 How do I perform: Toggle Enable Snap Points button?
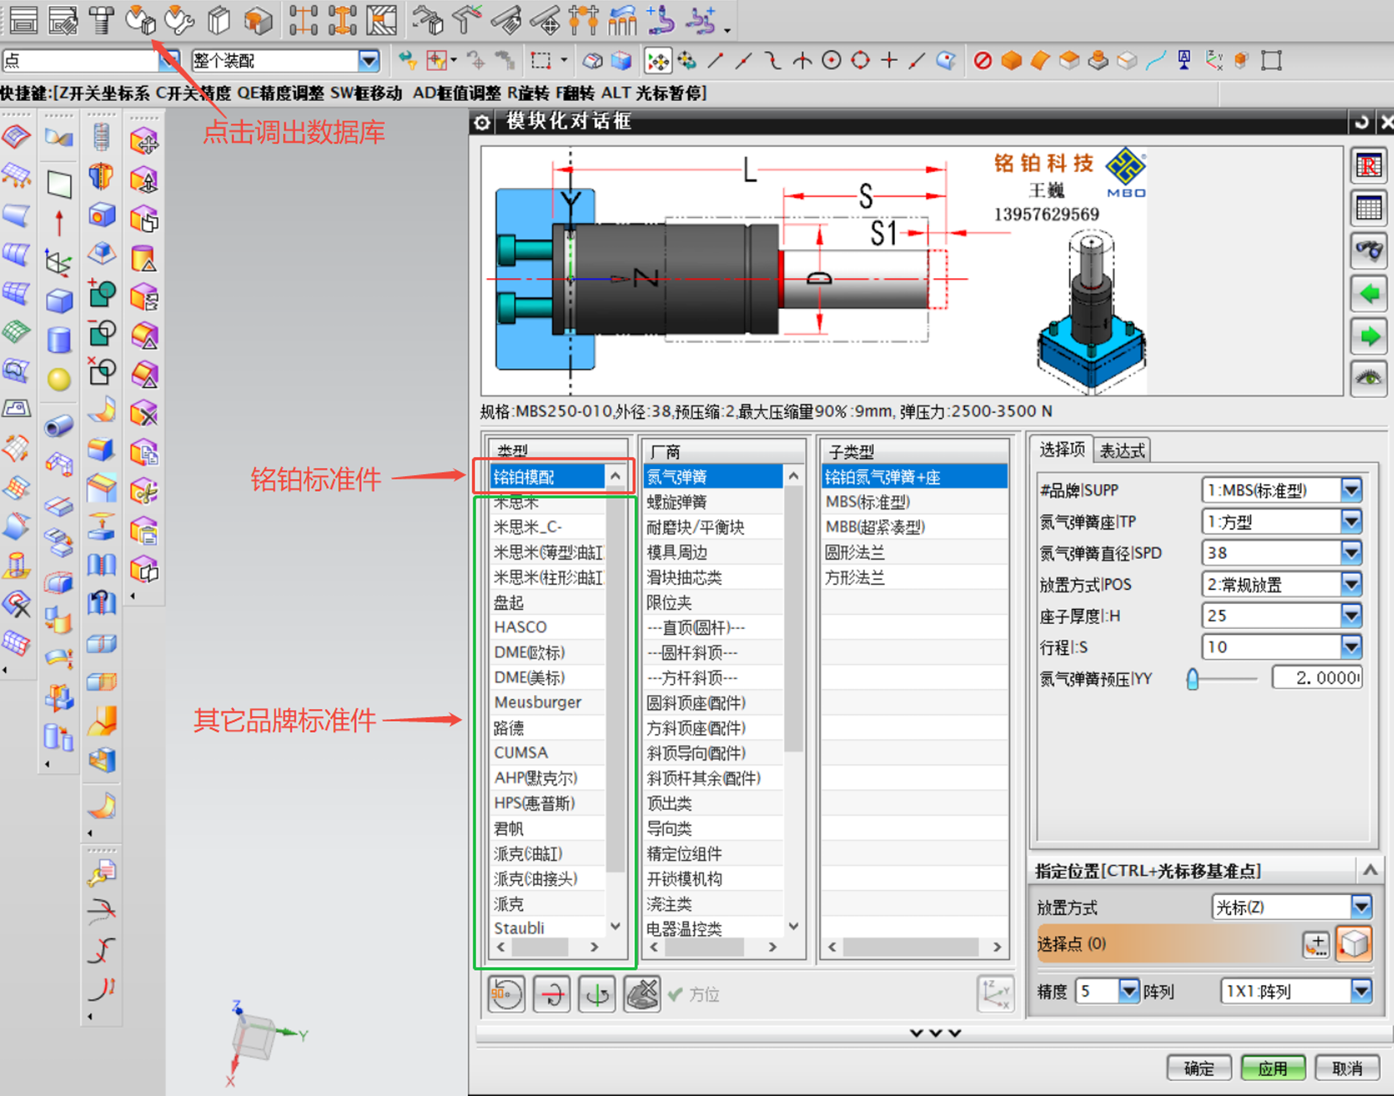(x=658, y=61)
